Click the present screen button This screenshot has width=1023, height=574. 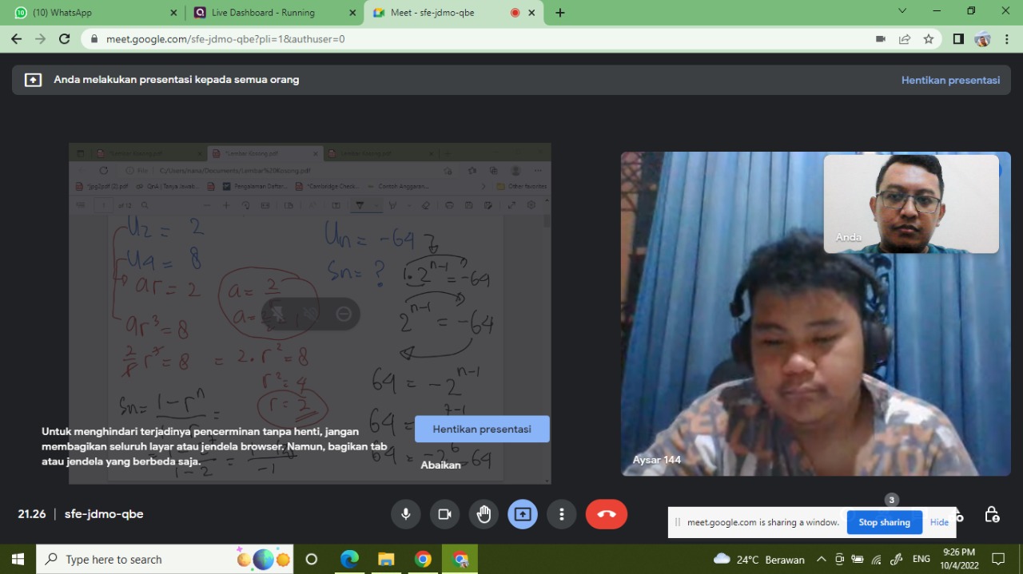(523, 514)
